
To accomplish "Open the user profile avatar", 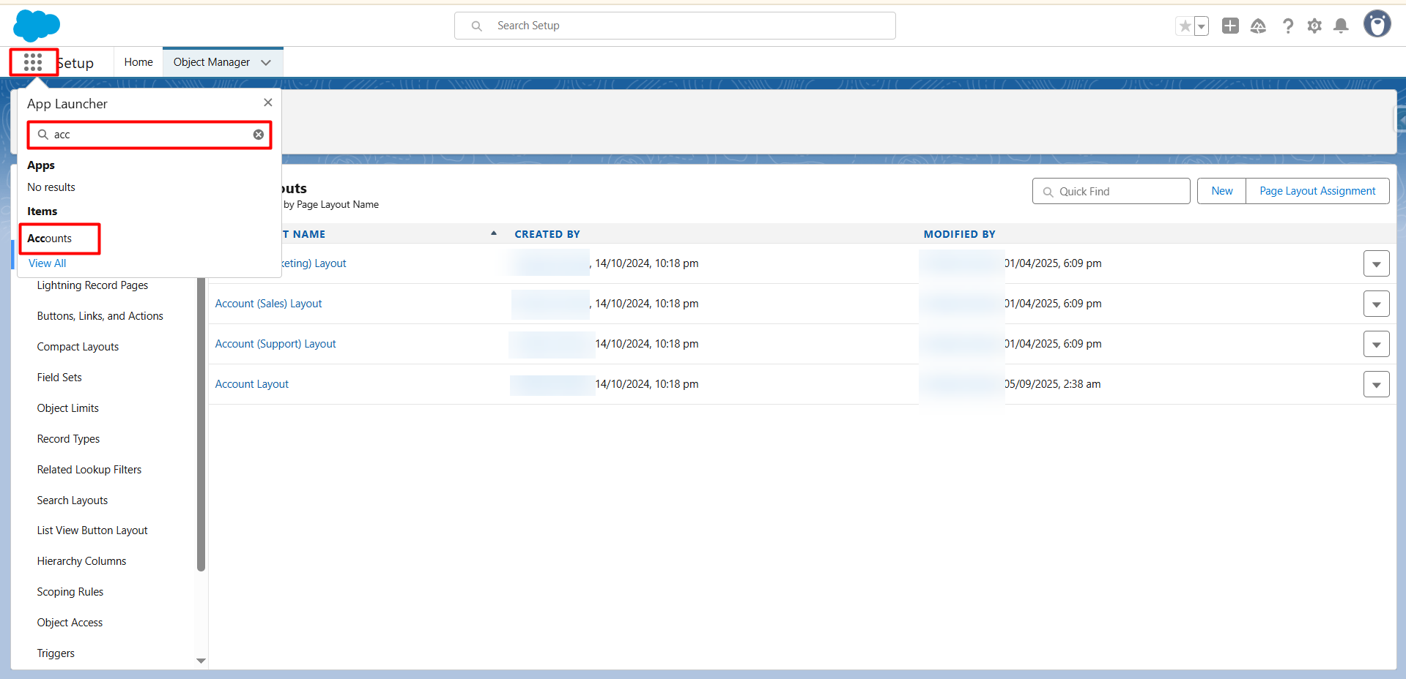I will [x=1377, y=23].
